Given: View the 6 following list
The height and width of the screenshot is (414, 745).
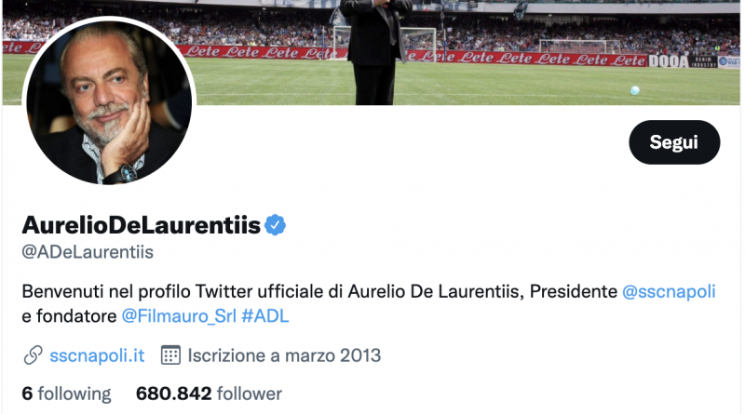Looking at the screenshot, I should coord(66,394).
